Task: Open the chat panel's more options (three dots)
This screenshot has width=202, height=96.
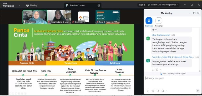Action: (190, 13)
